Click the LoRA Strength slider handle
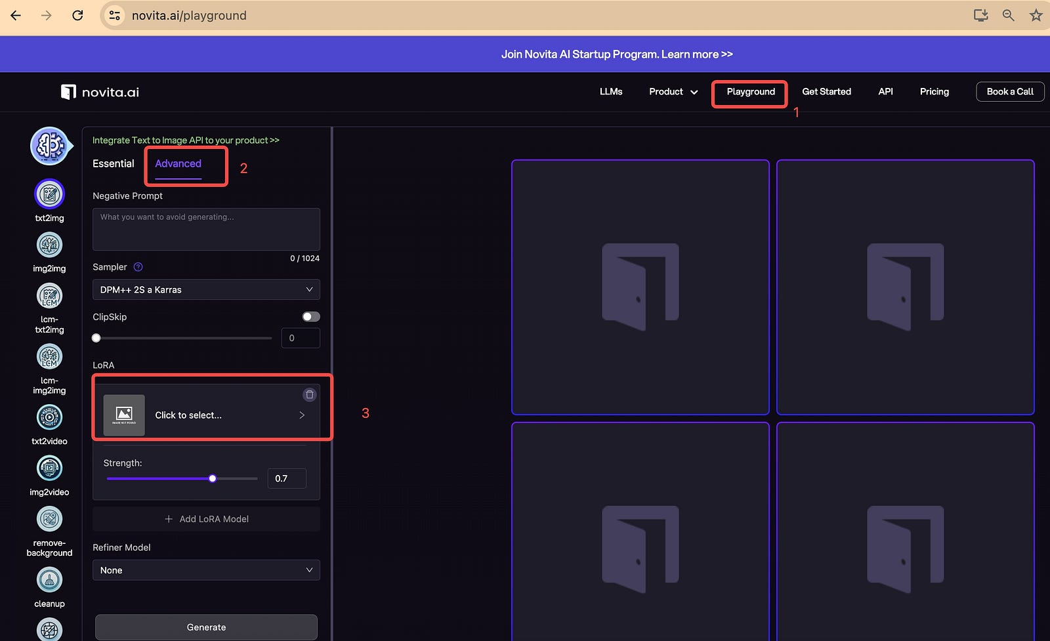1050x641 pixels. click(213, 478)
